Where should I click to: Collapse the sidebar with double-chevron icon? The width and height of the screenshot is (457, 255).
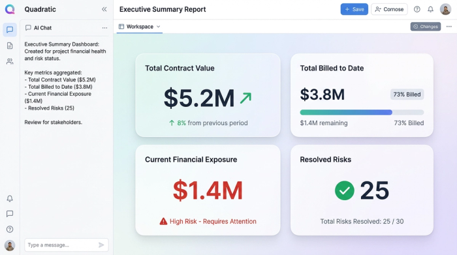(x=104, y=9)
